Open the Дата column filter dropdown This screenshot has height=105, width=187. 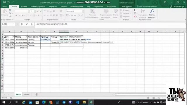point(13,37)
